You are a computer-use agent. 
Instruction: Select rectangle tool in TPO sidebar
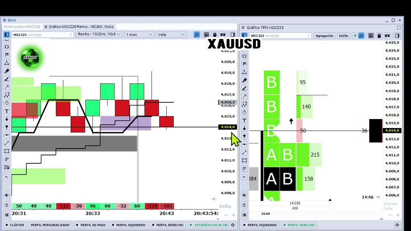tap(244, 160)
